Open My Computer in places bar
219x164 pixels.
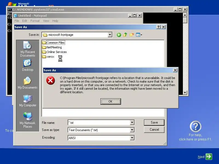28,101
